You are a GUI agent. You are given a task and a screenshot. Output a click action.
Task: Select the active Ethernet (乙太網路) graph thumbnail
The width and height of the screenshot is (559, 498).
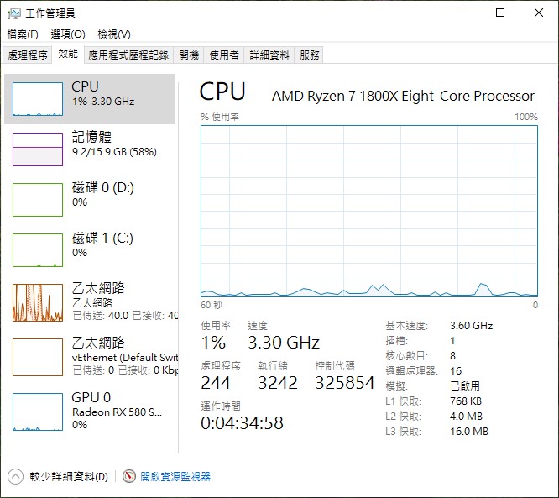[38, 302]
